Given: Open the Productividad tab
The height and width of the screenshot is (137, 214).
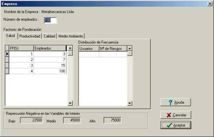Looking at the screenshot, I should point(30,36).
